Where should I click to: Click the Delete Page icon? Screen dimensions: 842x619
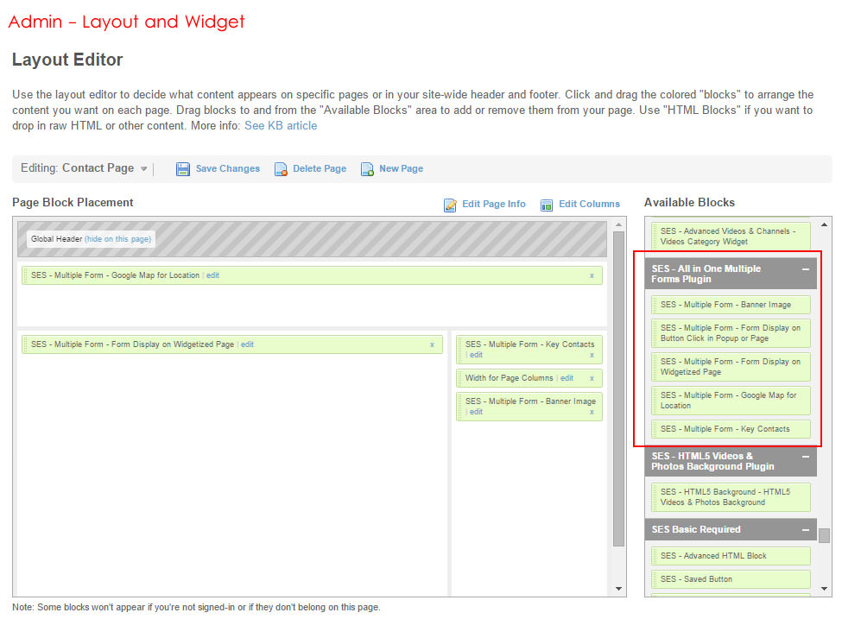click(281, 169)
